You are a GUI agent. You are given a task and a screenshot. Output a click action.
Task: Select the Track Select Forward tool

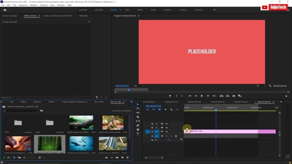click(138, 108)
